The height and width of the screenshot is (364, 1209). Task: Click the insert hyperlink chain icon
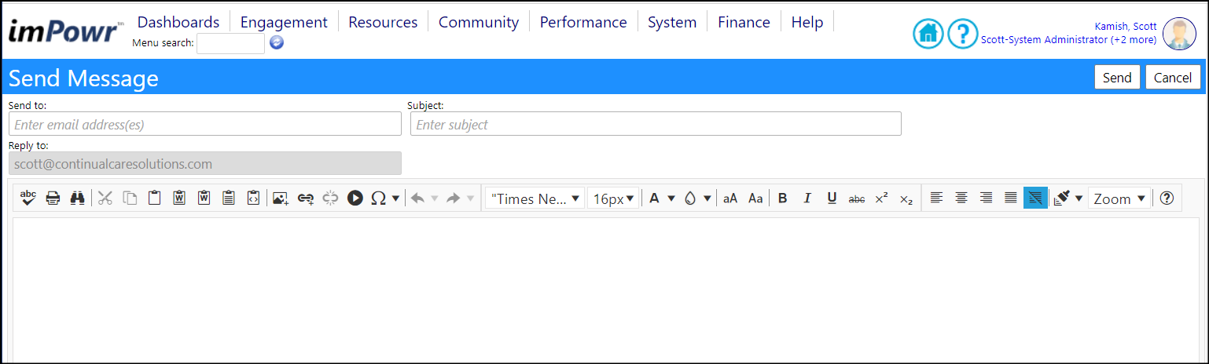[306, 198]
